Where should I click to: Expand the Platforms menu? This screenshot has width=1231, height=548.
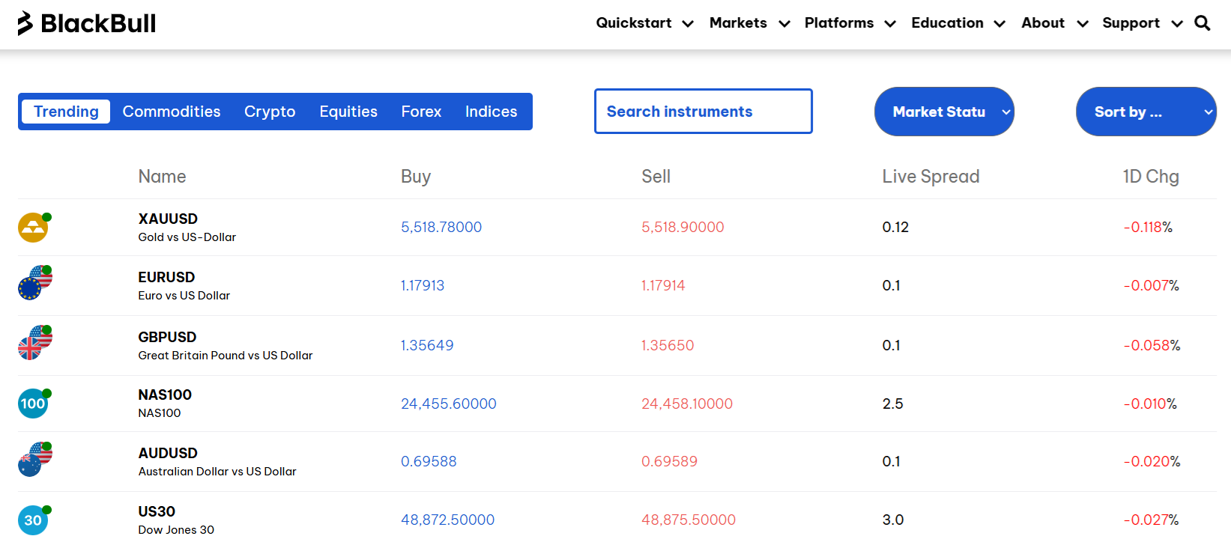(850, 23)
